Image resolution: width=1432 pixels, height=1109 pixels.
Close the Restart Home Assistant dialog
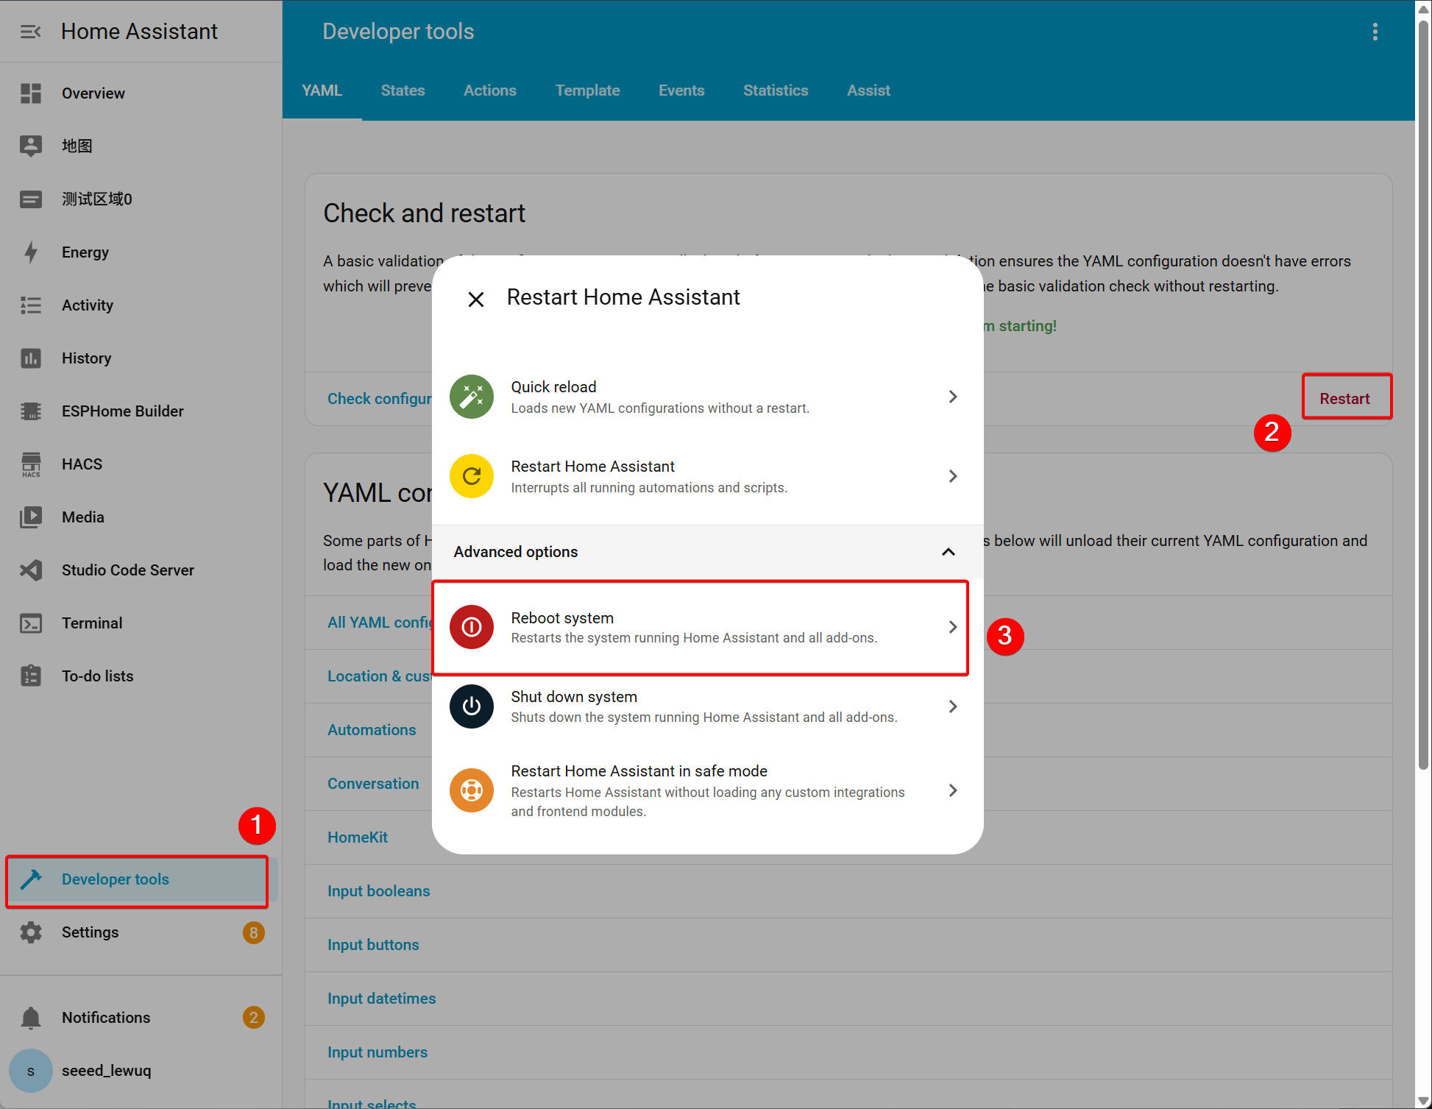[x=476, y=299]
